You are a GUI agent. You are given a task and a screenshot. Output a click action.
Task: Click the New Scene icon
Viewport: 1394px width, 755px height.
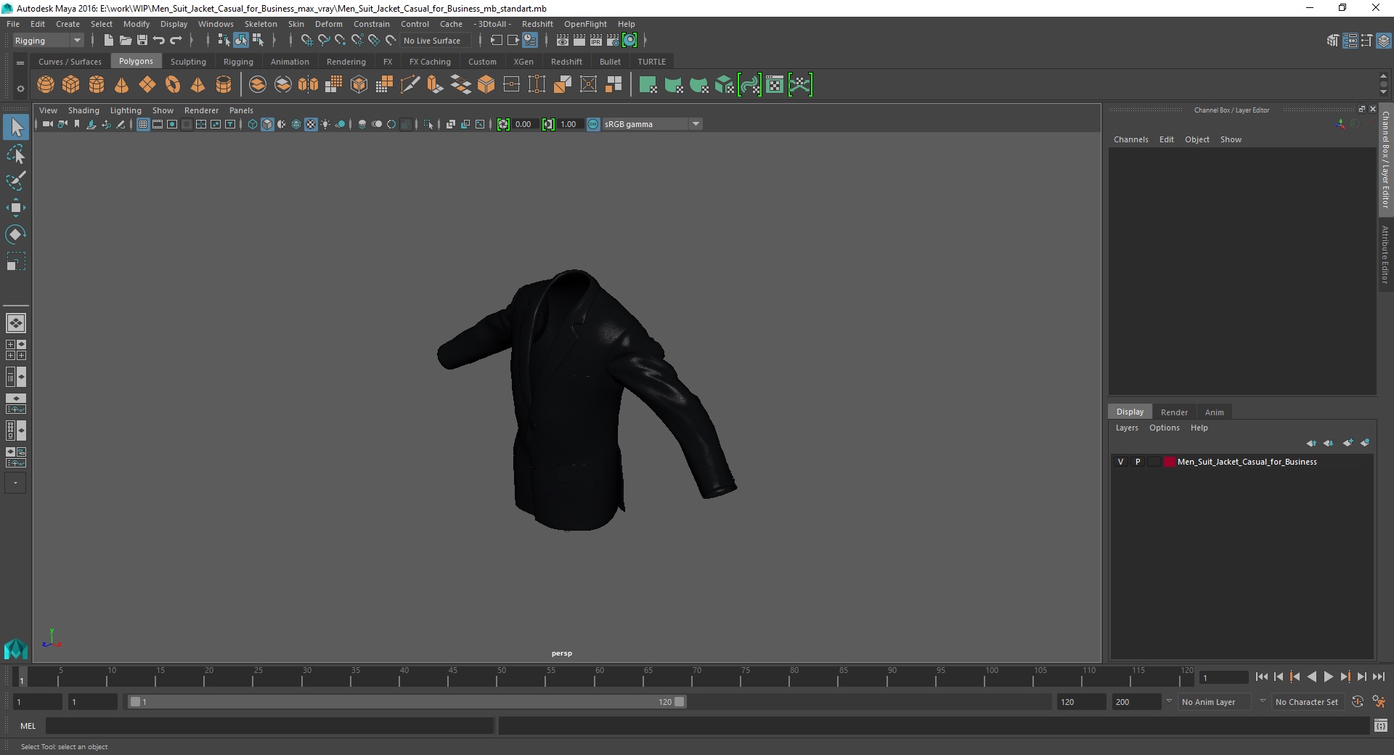click(x=108, y=41)
